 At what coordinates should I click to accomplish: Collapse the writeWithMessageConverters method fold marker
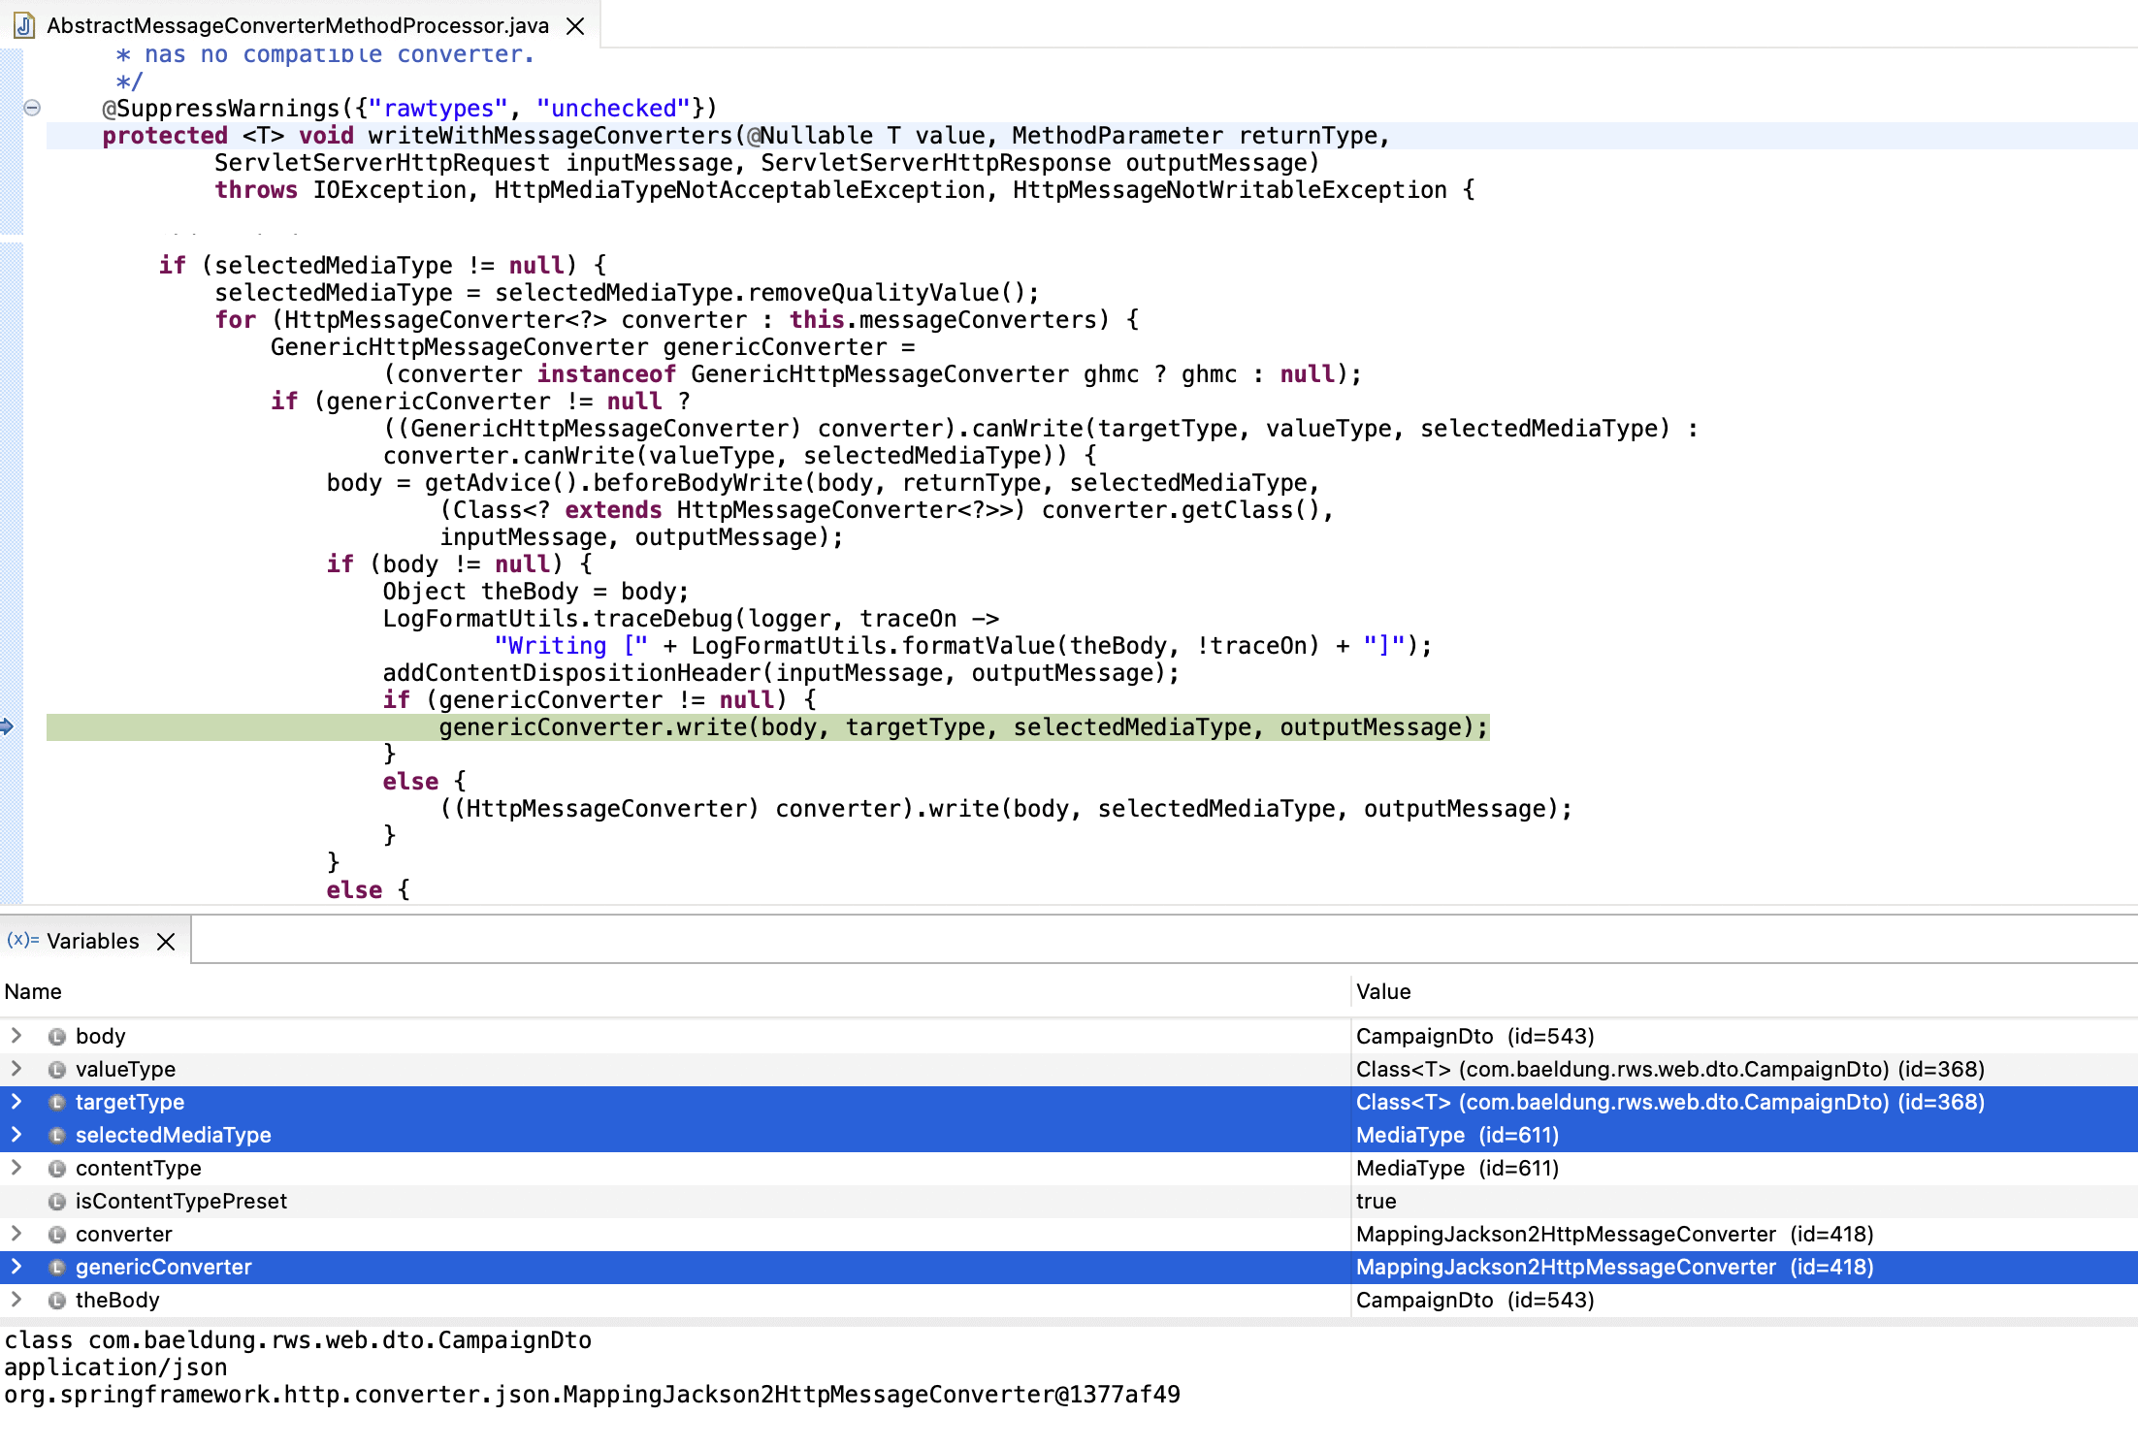pos(32,108)
